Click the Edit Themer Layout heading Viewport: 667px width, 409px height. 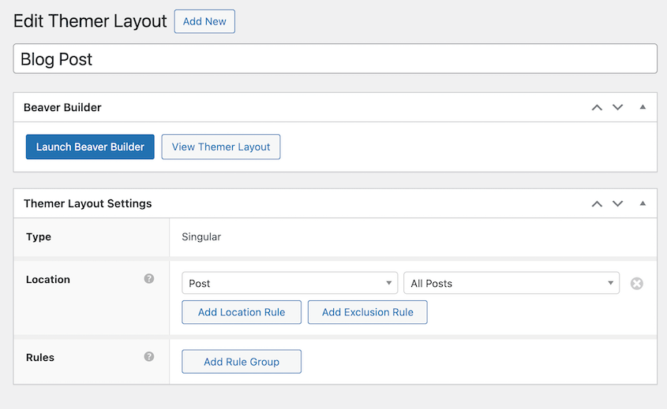click(x=90, y=21)
